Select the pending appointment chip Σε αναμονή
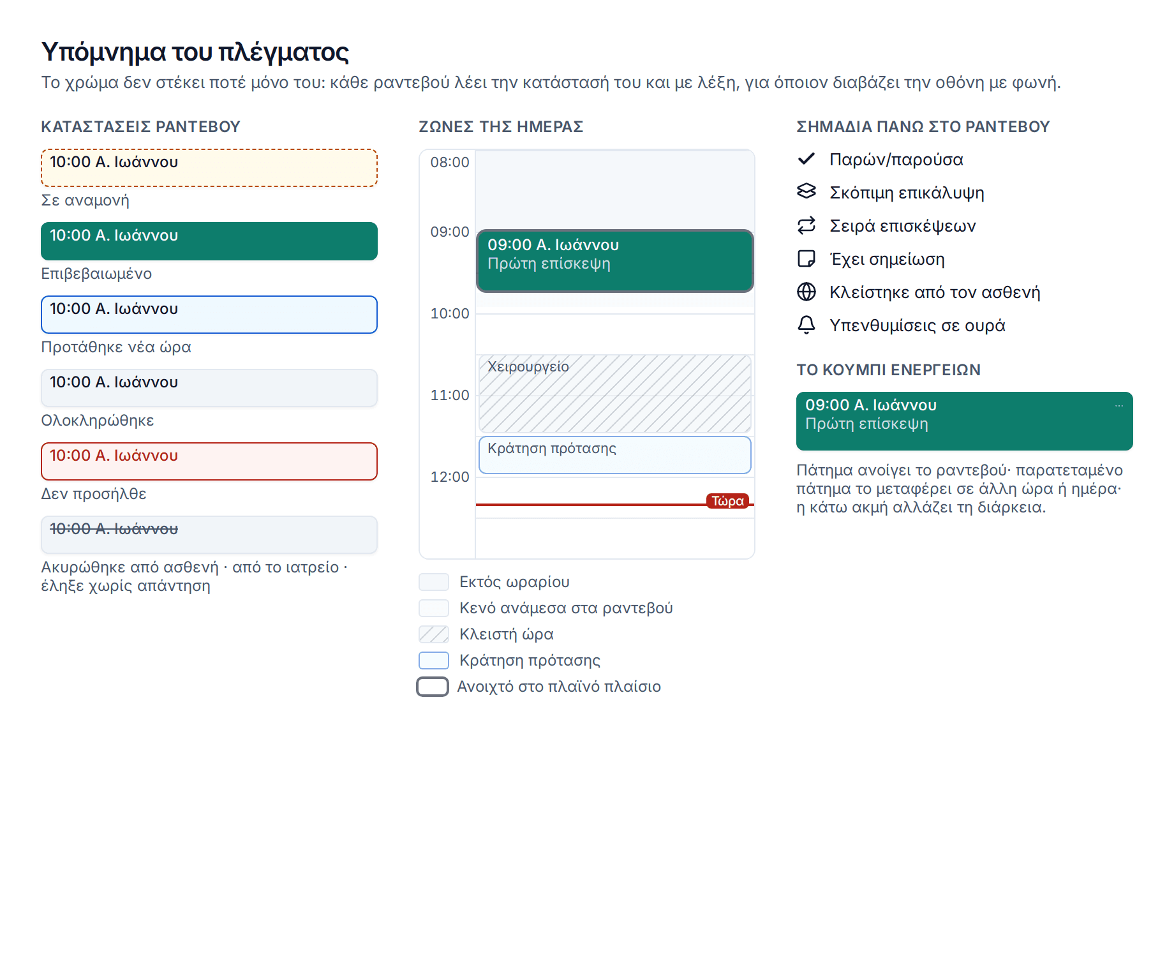Screen dimensions: 1174x970 pyautogui.click(x=209, y=168)
